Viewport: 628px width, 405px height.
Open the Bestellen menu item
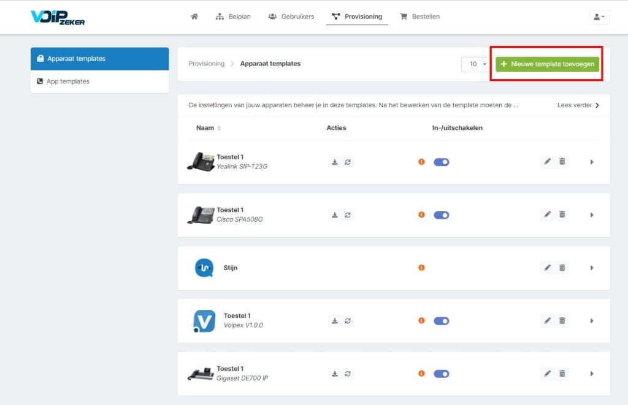pos(419,17)
